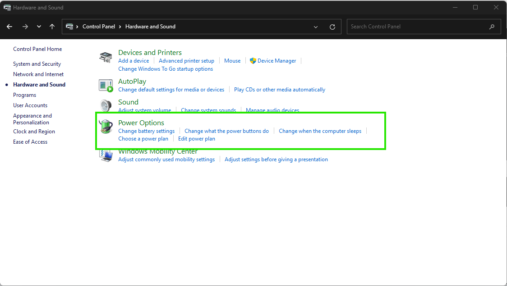507x286 pixels.
Task: Change default settings for media or devices
Action: [x=171, y=90]
